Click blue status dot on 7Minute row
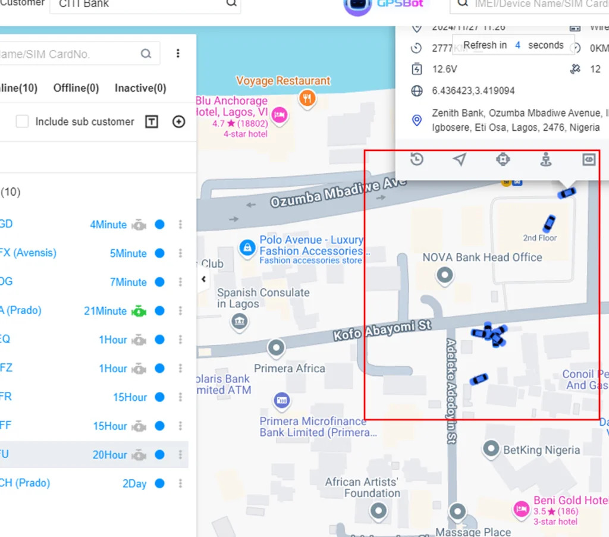The height and width of the screenshot is (537, 609). 159,282
